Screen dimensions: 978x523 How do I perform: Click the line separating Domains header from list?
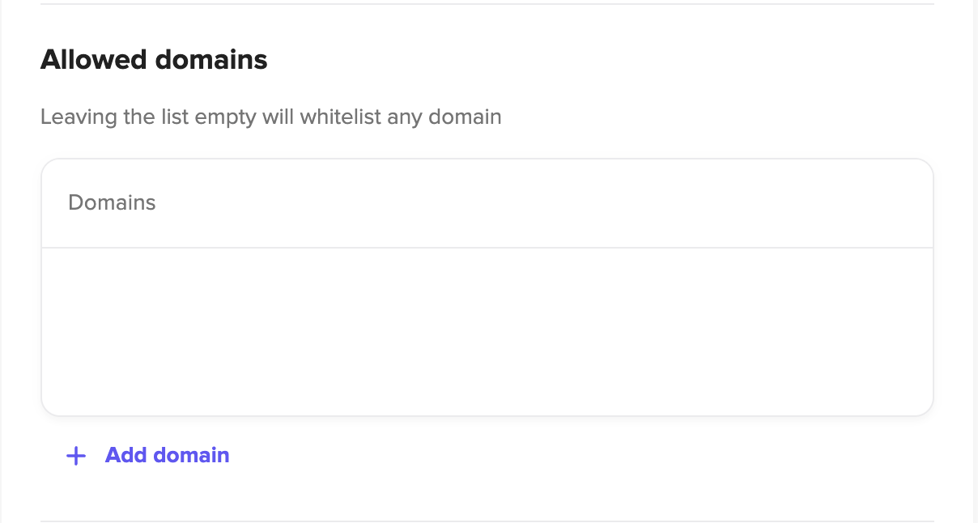(487, 248)
